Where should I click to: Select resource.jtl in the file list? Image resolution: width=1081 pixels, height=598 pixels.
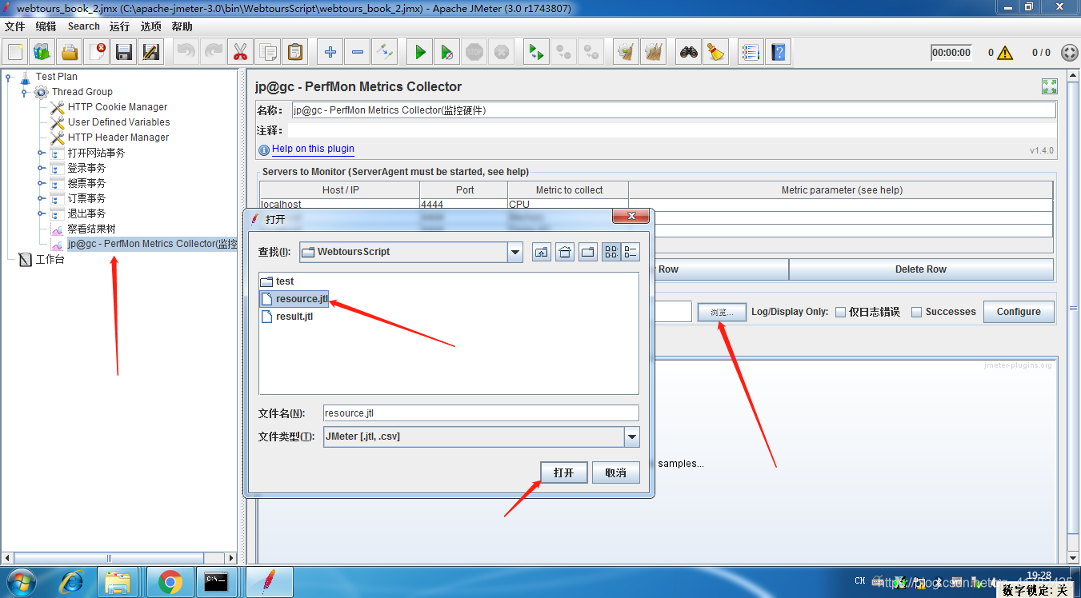click(294, 299)
